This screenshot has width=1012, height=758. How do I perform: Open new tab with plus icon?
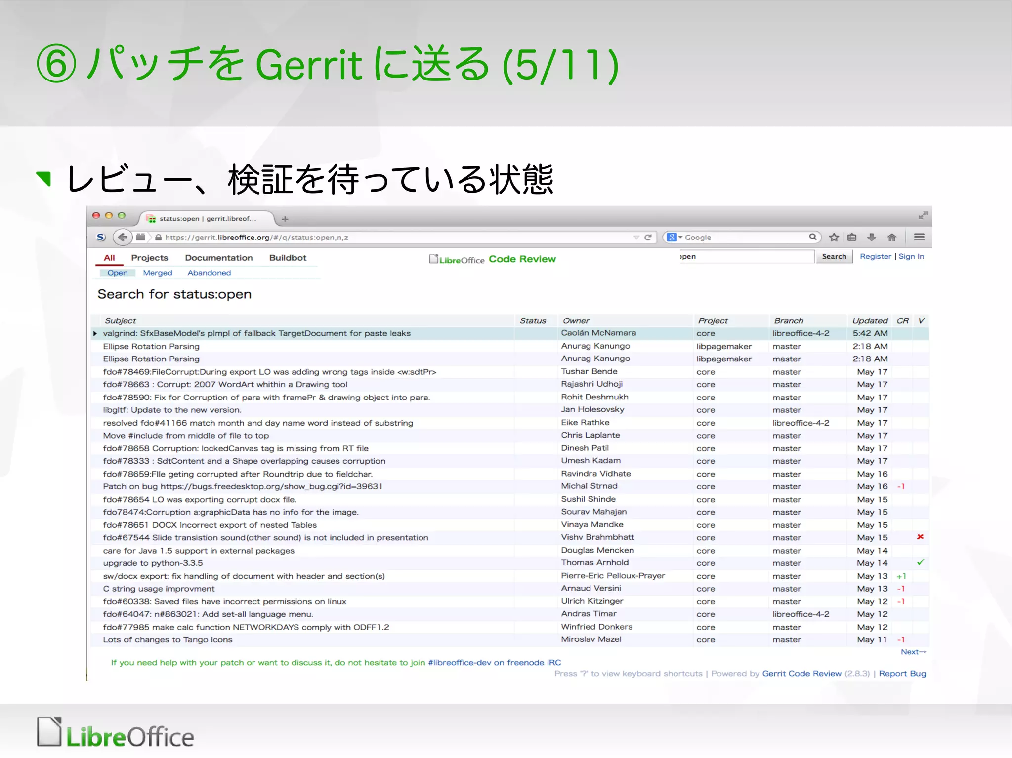point(285,219)
